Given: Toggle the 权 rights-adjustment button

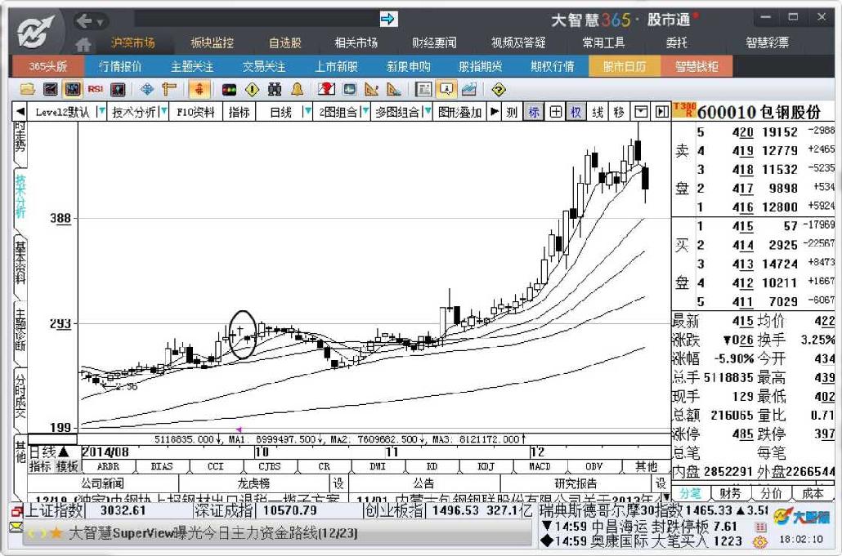Looking at the screenshot, I should click(x=576, y=112).
